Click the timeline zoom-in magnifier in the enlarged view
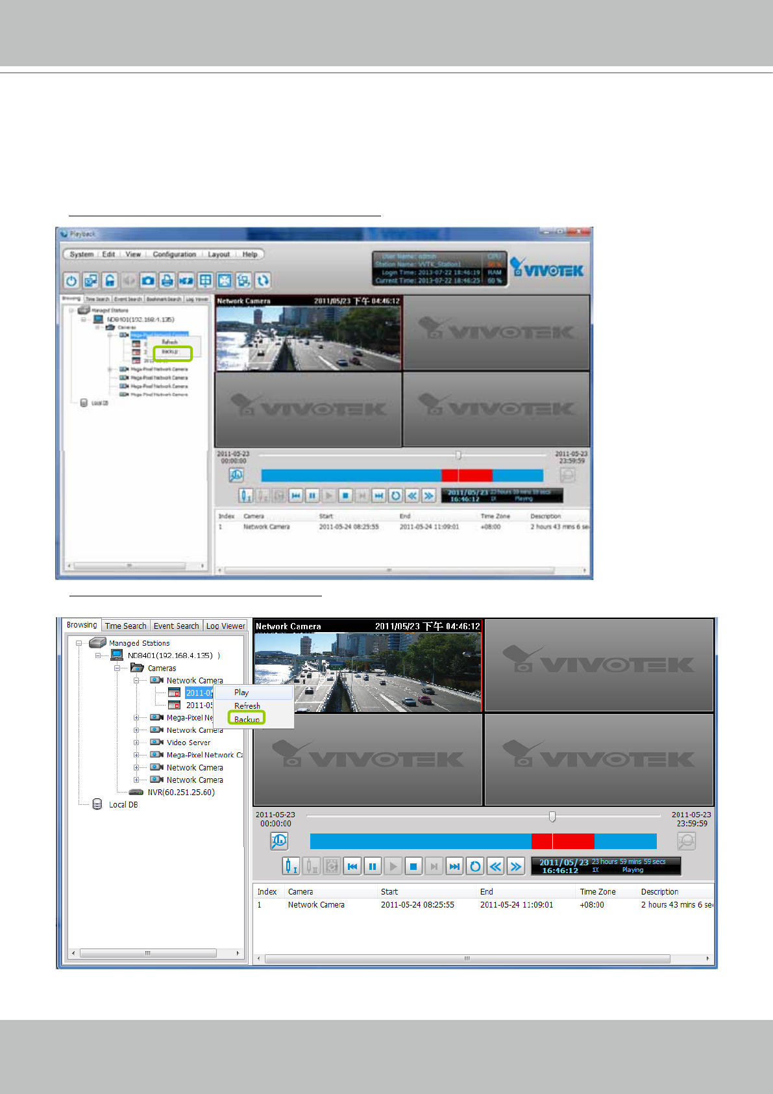The width and height of the screenshot is (773, 1094). tap(279, 841)
